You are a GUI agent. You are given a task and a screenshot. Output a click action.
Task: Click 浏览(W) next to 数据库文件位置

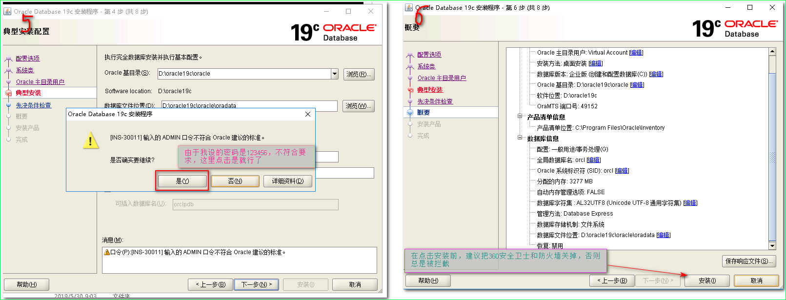(359, 106)
